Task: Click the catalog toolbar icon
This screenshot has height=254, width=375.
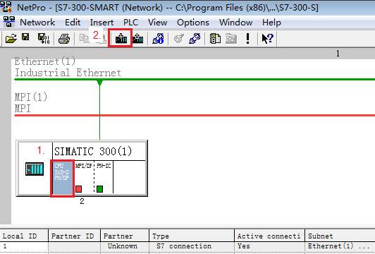Action: pyautogui.click(x=215, y=38)
